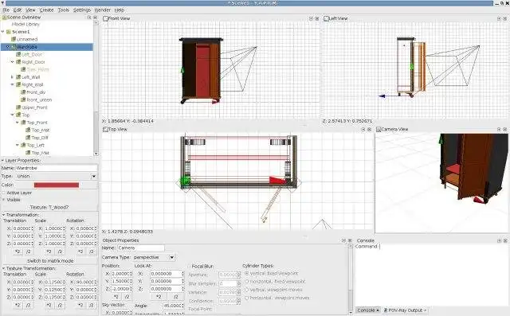
Task: Open the Help menu
Action: pyautogui.click(x=120, y=10)
